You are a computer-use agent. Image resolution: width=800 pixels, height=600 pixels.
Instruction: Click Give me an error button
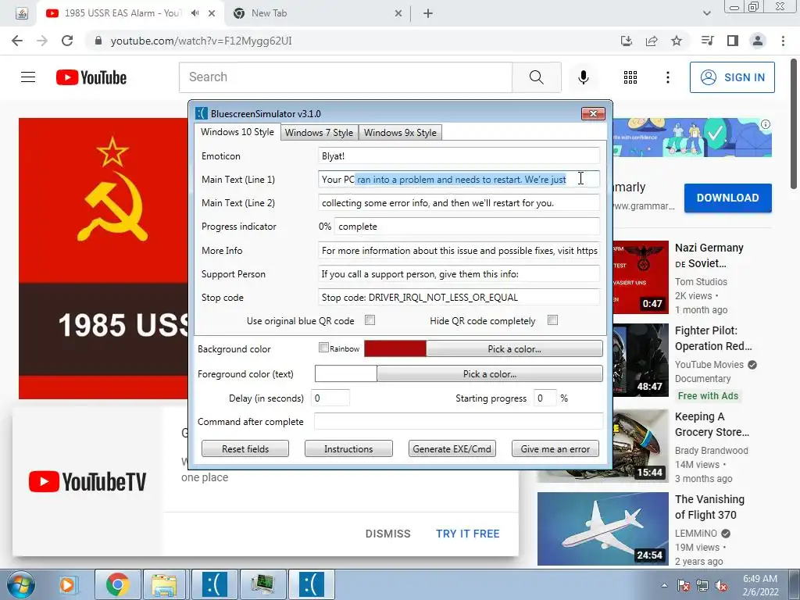[x=555, y=449]
